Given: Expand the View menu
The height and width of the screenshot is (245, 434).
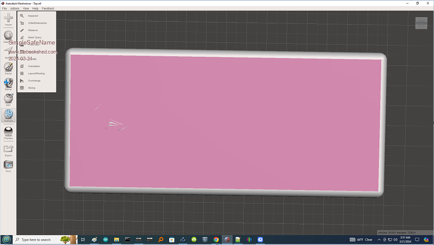Looking at the screenshot, I should tap(26, 8).
